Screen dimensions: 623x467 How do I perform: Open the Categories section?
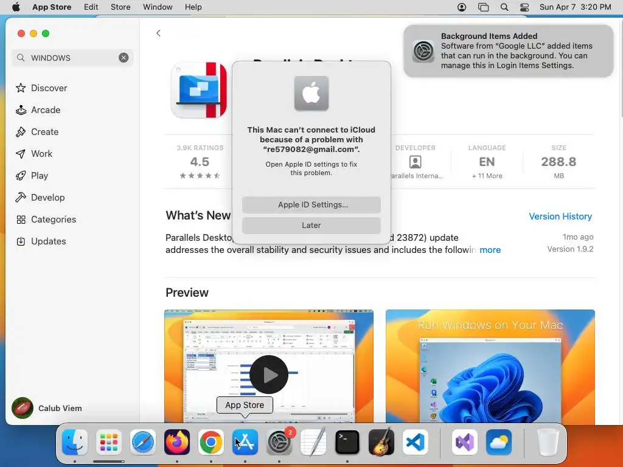coord(54,219)
